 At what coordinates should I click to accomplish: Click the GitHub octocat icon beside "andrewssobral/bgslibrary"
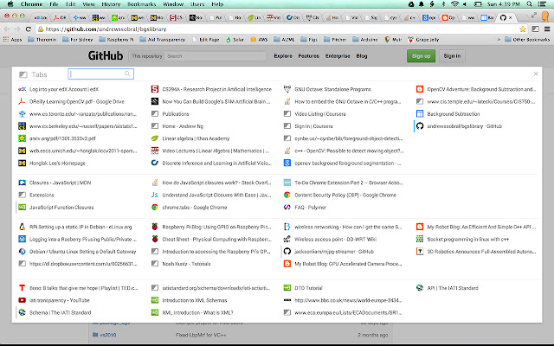420,126
